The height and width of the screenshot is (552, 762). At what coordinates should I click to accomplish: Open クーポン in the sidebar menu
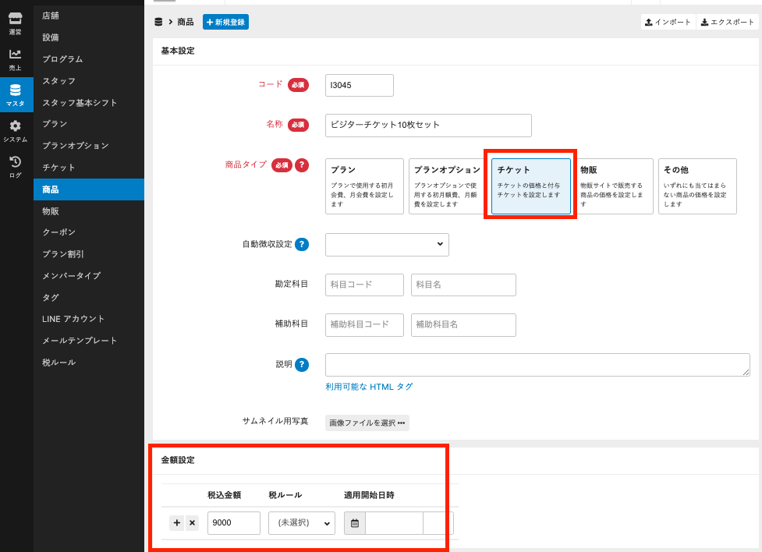pyautogui.click(x=58, y=232)
